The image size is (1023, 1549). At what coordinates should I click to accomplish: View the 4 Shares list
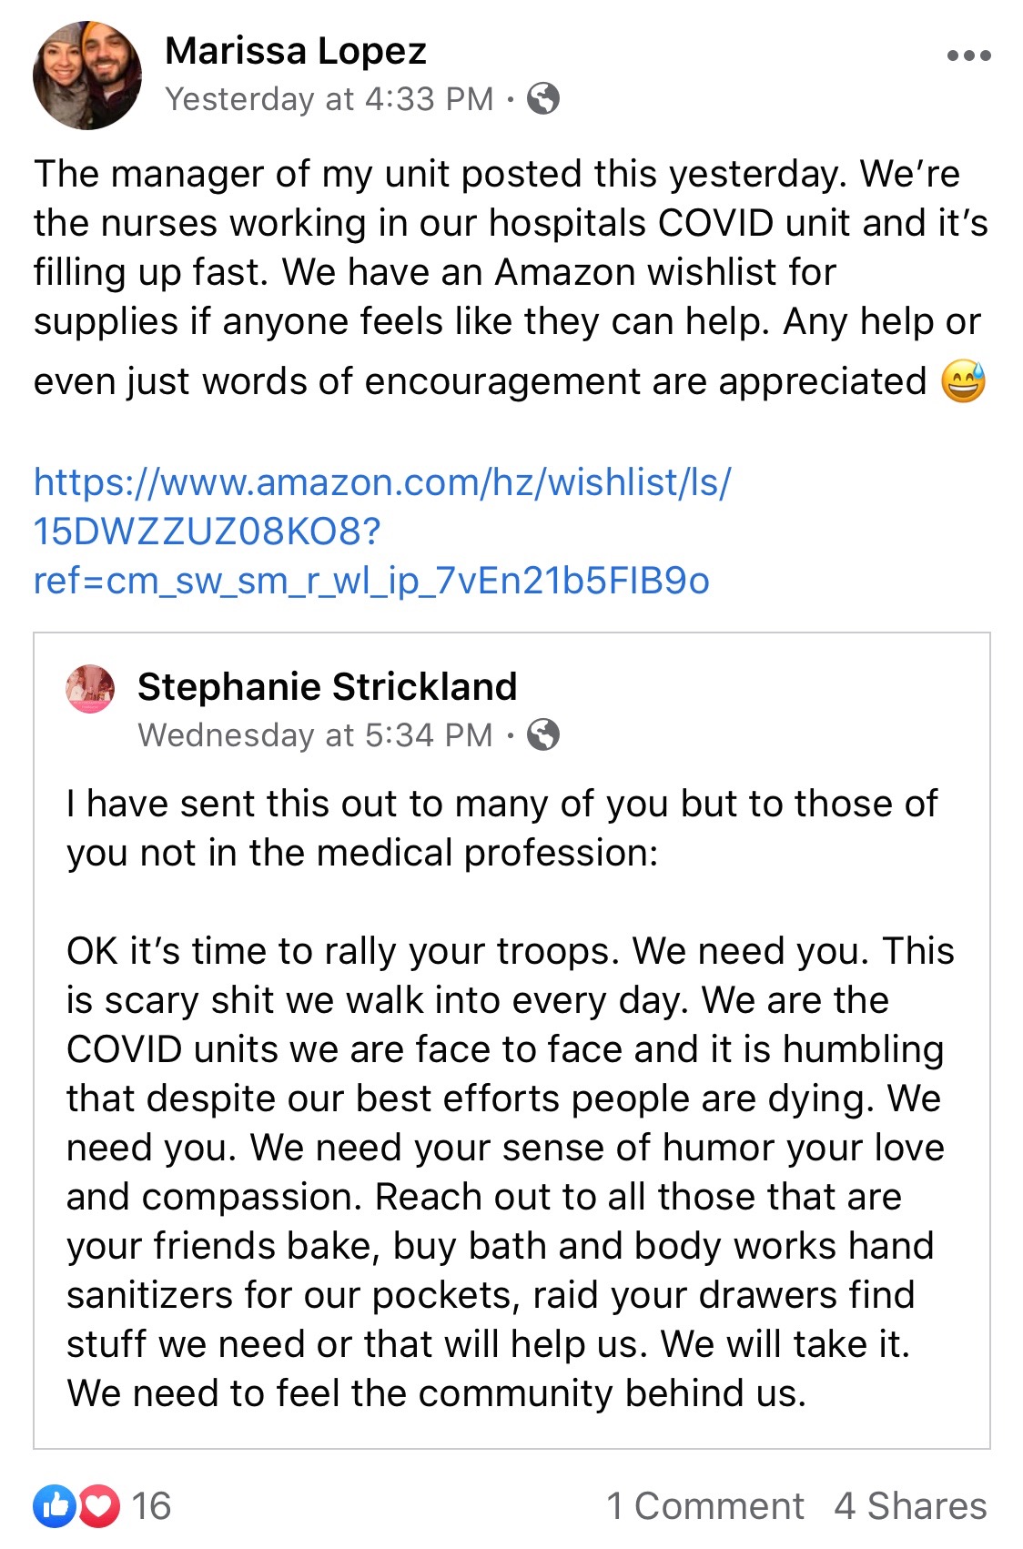point(910,1505)
